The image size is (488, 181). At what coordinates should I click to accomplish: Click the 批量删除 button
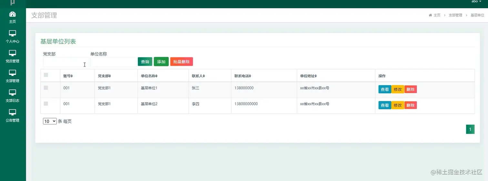[181, 62]
